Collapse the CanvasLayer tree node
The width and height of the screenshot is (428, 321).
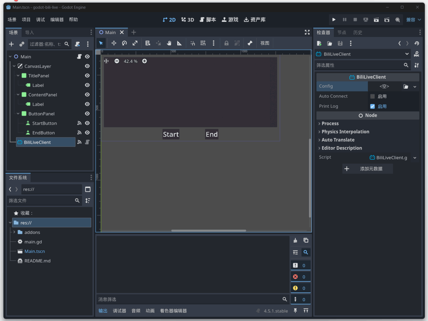coord(14,66)
